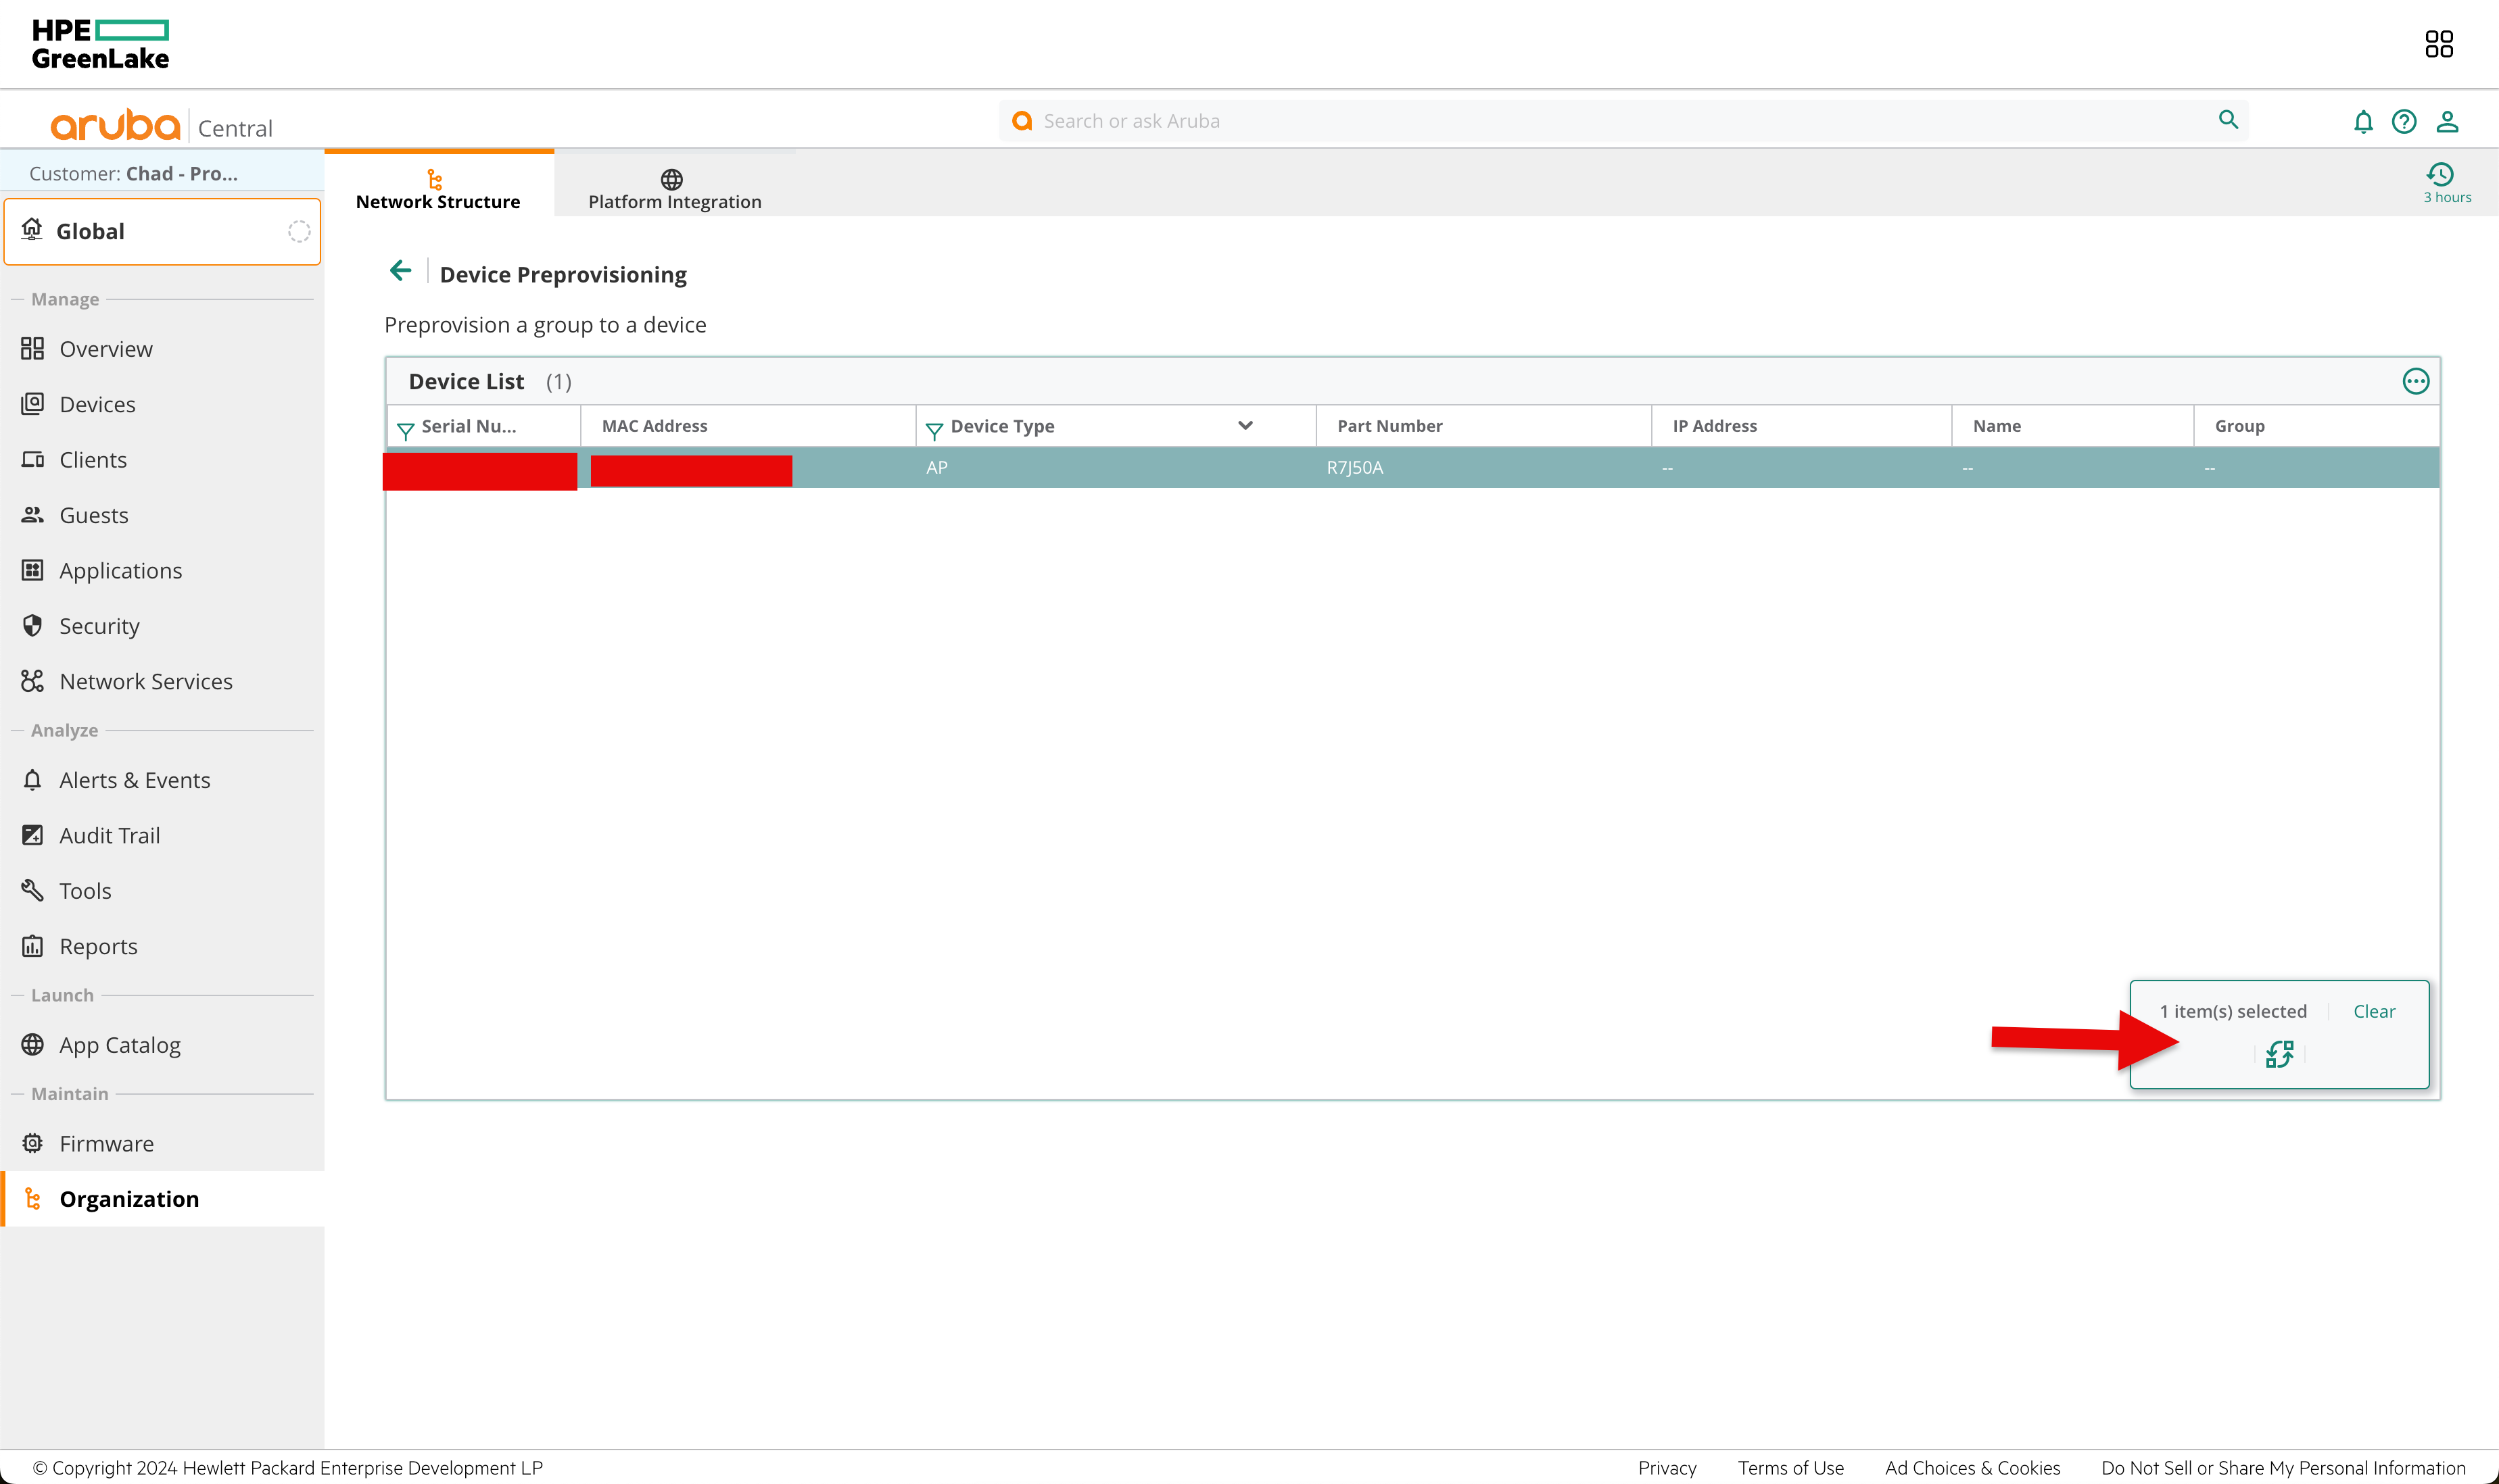Image resolution: width=2499 pixels, height=1484 pixels.
Task: Assign selected device to a group
Action: [x=2281, y=1054]
